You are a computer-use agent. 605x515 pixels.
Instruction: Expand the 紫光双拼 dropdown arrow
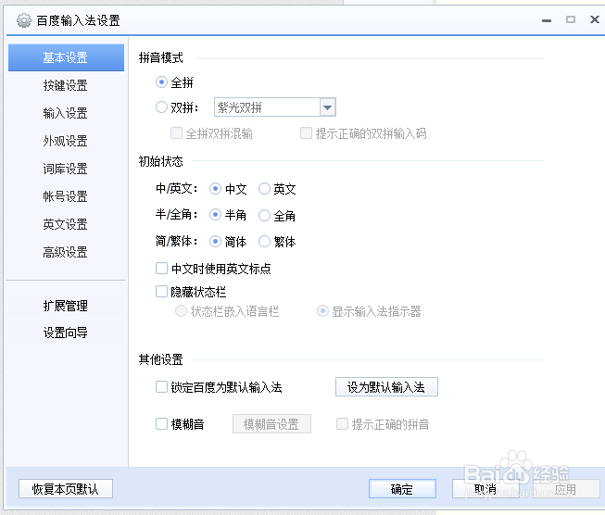(328, 107)
